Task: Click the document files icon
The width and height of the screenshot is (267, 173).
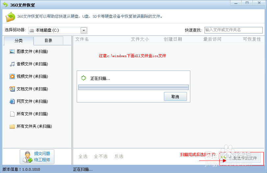Action: tap(12, 89)
